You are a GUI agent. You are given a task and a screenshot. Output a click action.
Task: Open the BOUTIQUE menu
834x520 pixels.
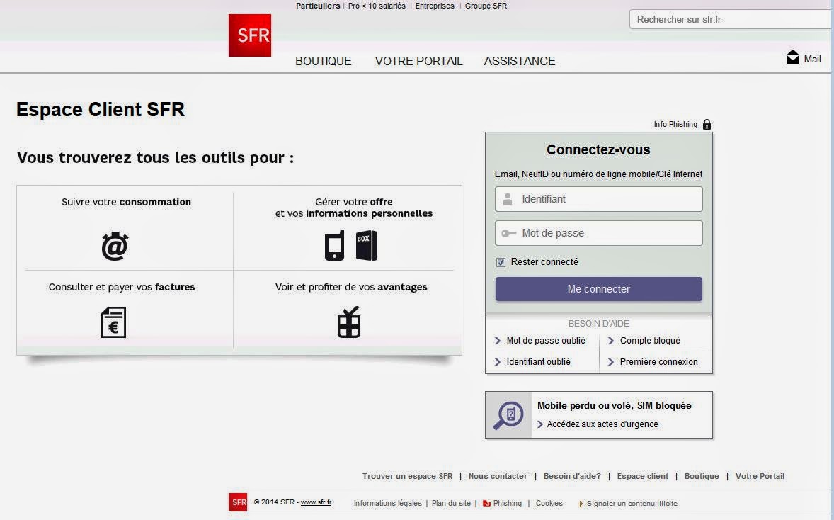[324, 61]
